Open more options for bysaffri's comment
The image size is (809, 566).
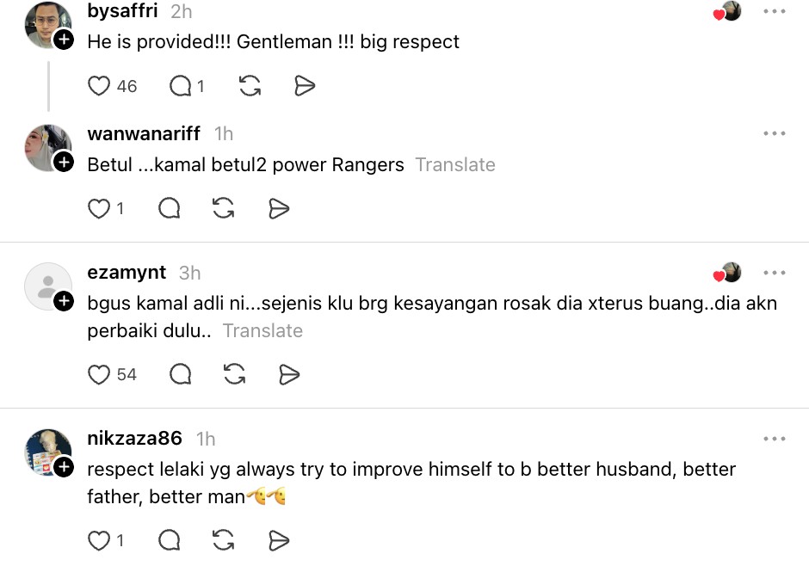774,12
